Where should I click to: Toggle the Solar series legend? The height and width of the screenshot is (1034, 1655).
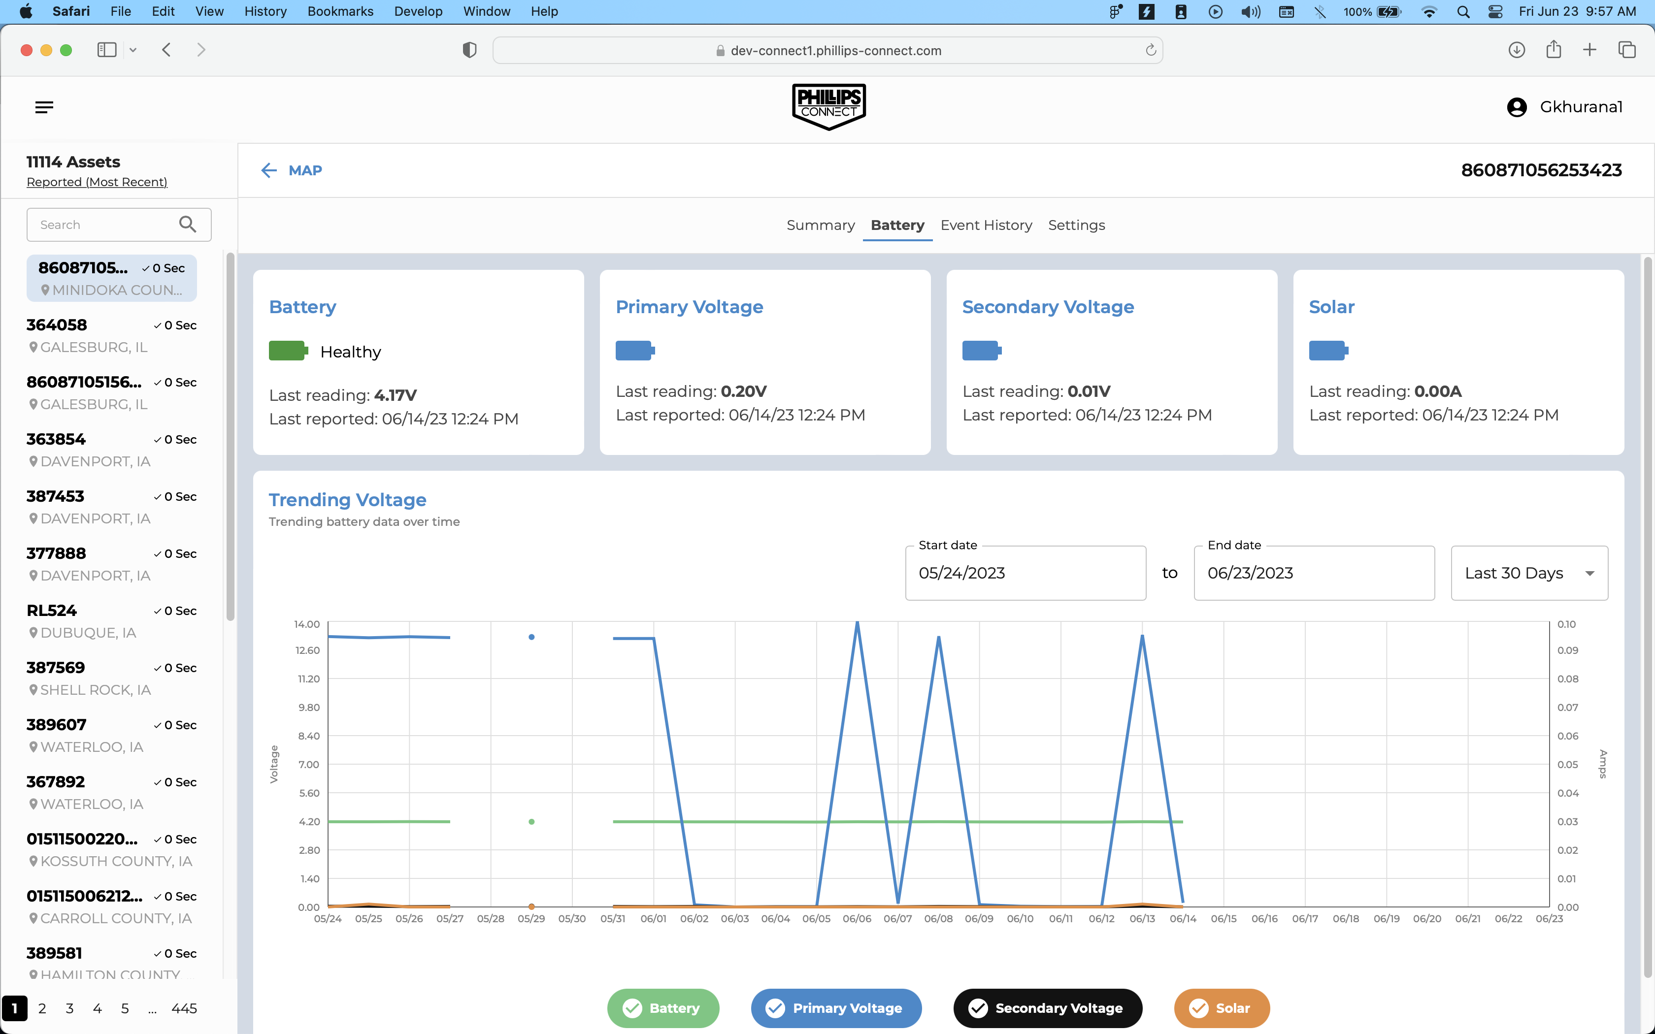(1222, 1008)
